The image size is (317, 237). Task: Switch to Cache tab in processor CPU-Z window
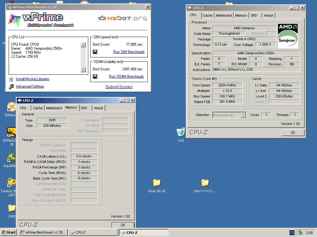(208, 15)
